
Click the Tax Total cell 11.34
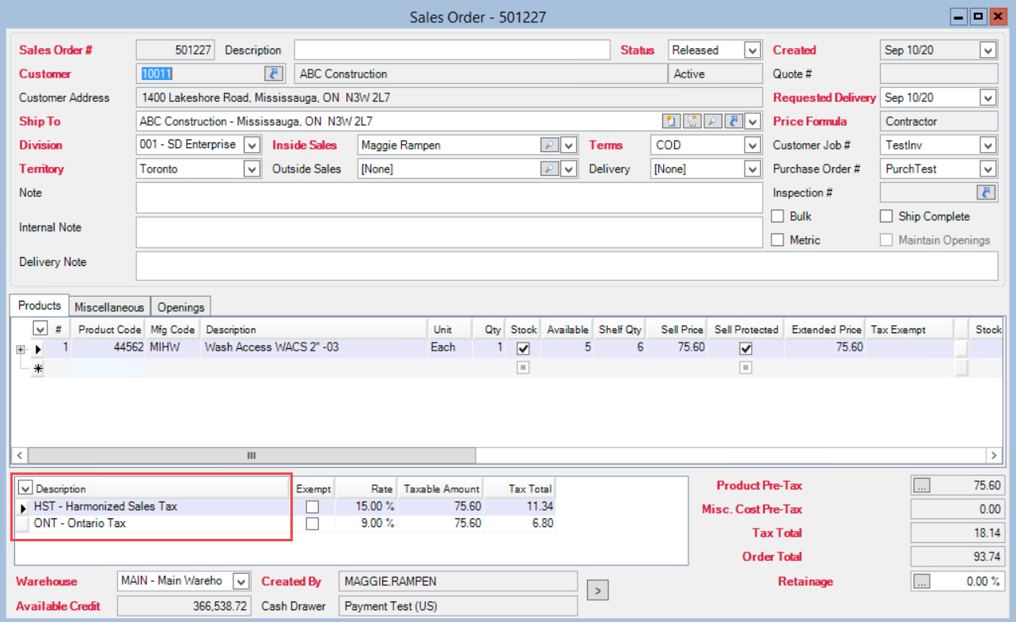click(x=519, y=506)
